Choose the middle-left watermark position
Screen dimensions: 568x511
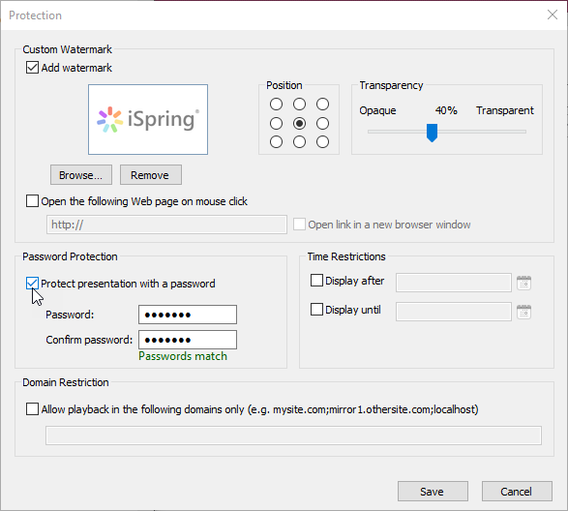point(276,123)
